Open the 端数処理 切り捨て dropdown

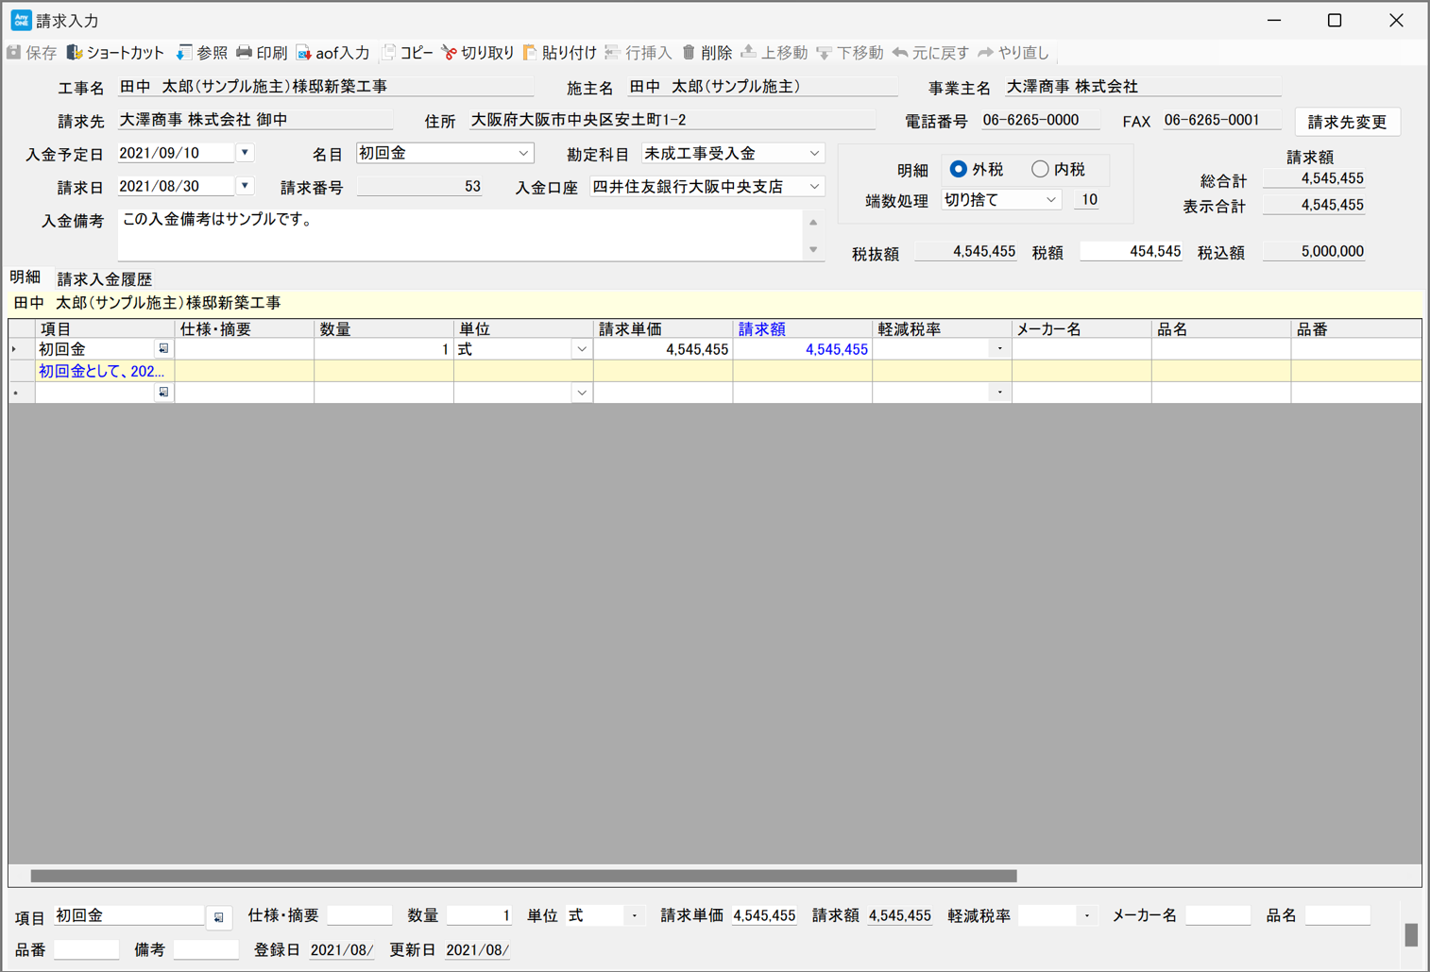click(1050, 200)
